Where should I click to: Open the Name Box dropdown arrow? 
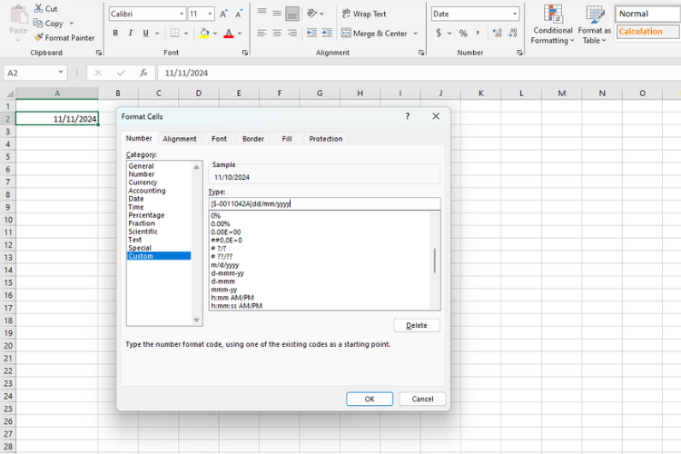(61, 73)
